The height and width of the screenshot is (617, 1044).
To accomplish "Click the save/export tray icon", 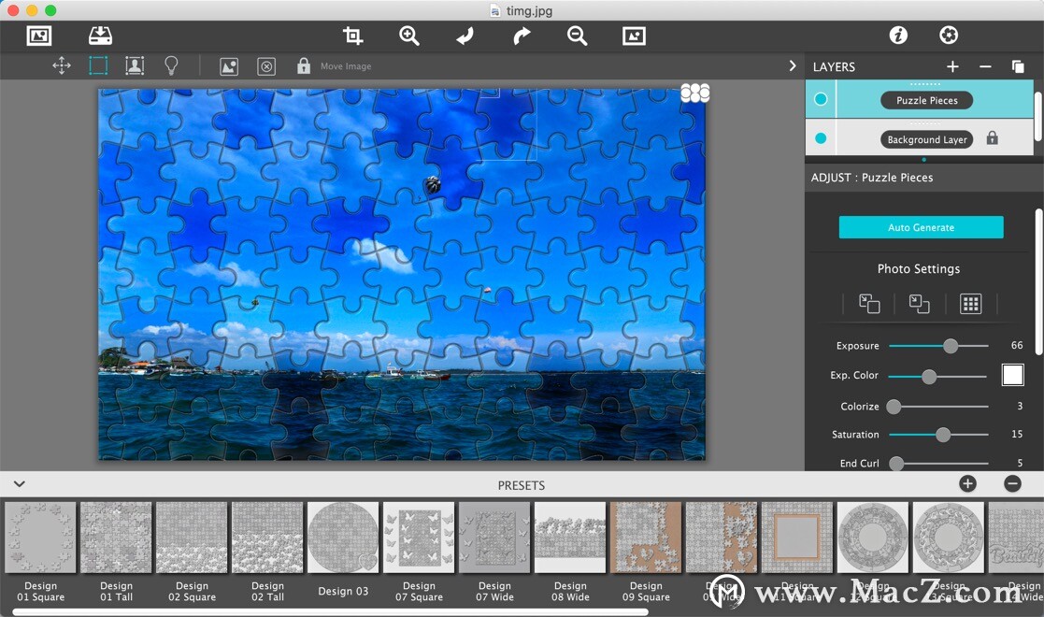I will [101, 36].
